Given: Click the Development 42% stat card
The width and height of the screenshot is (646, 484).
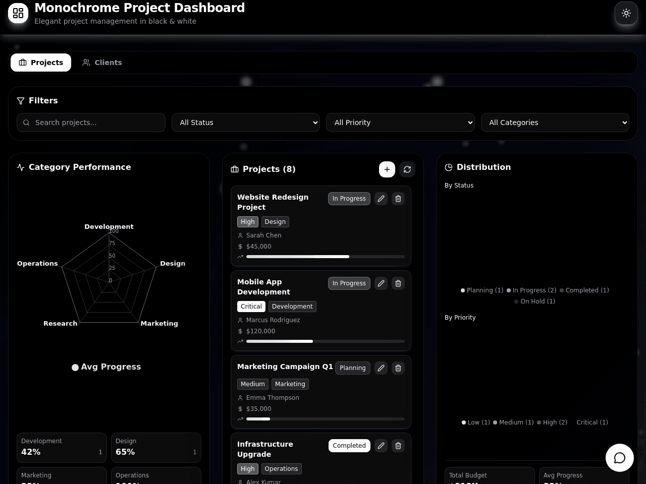Looking at the screenshot, I should [x=62, y=448].
